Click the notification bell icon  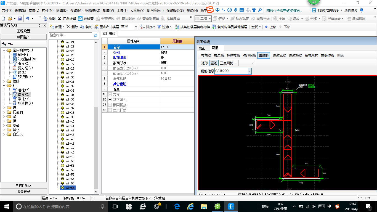coord(361,10)
